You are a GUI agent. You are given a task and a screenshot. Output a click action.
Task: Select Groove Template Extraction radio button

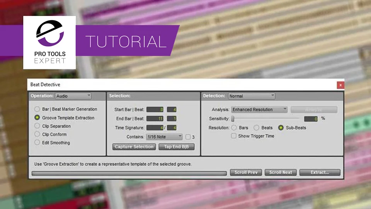pos(37,118)
